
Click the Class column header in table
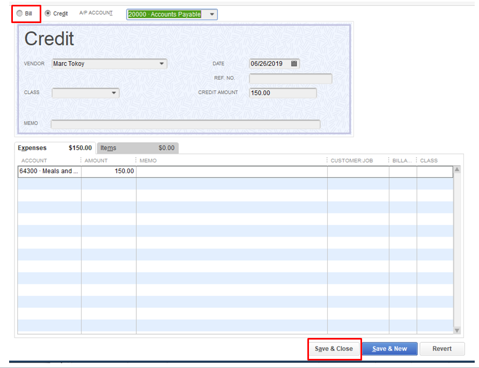429,160
